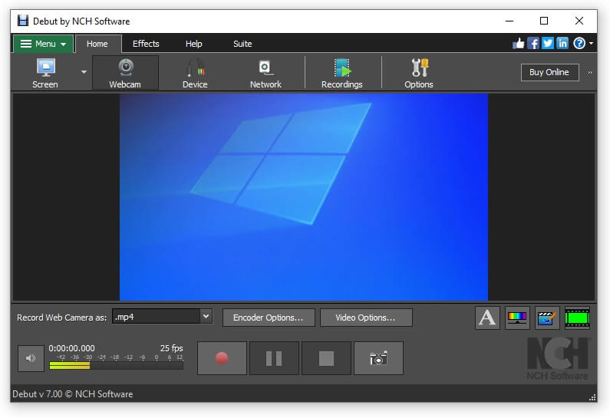Screen dimensions: 610x418
Task: Share on Twitter icon
Action: pos(548,43)
